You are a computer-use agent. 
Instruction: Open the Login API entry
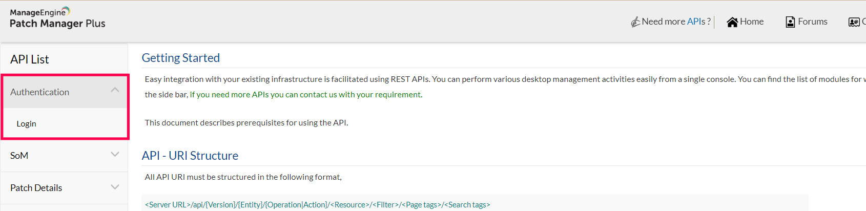coord(26,124)
